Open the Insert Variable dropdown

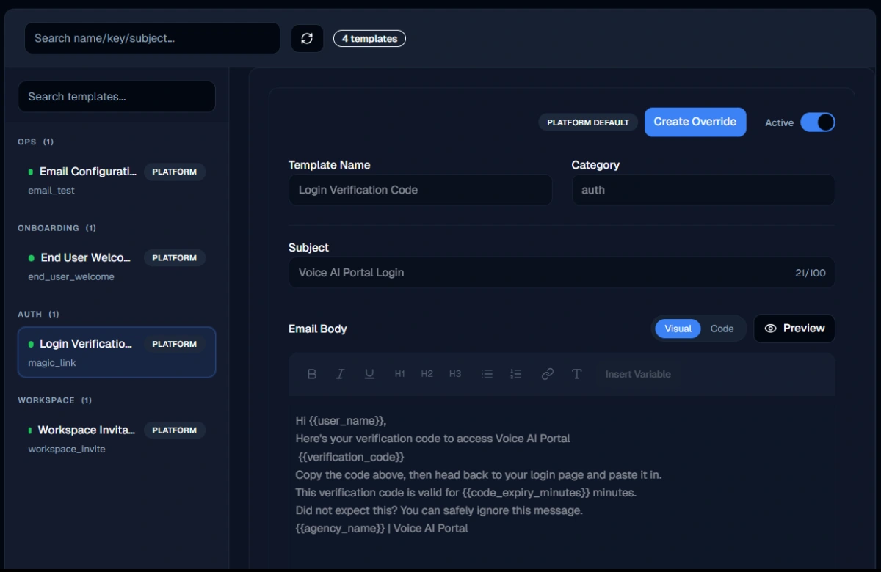point(638,374)
